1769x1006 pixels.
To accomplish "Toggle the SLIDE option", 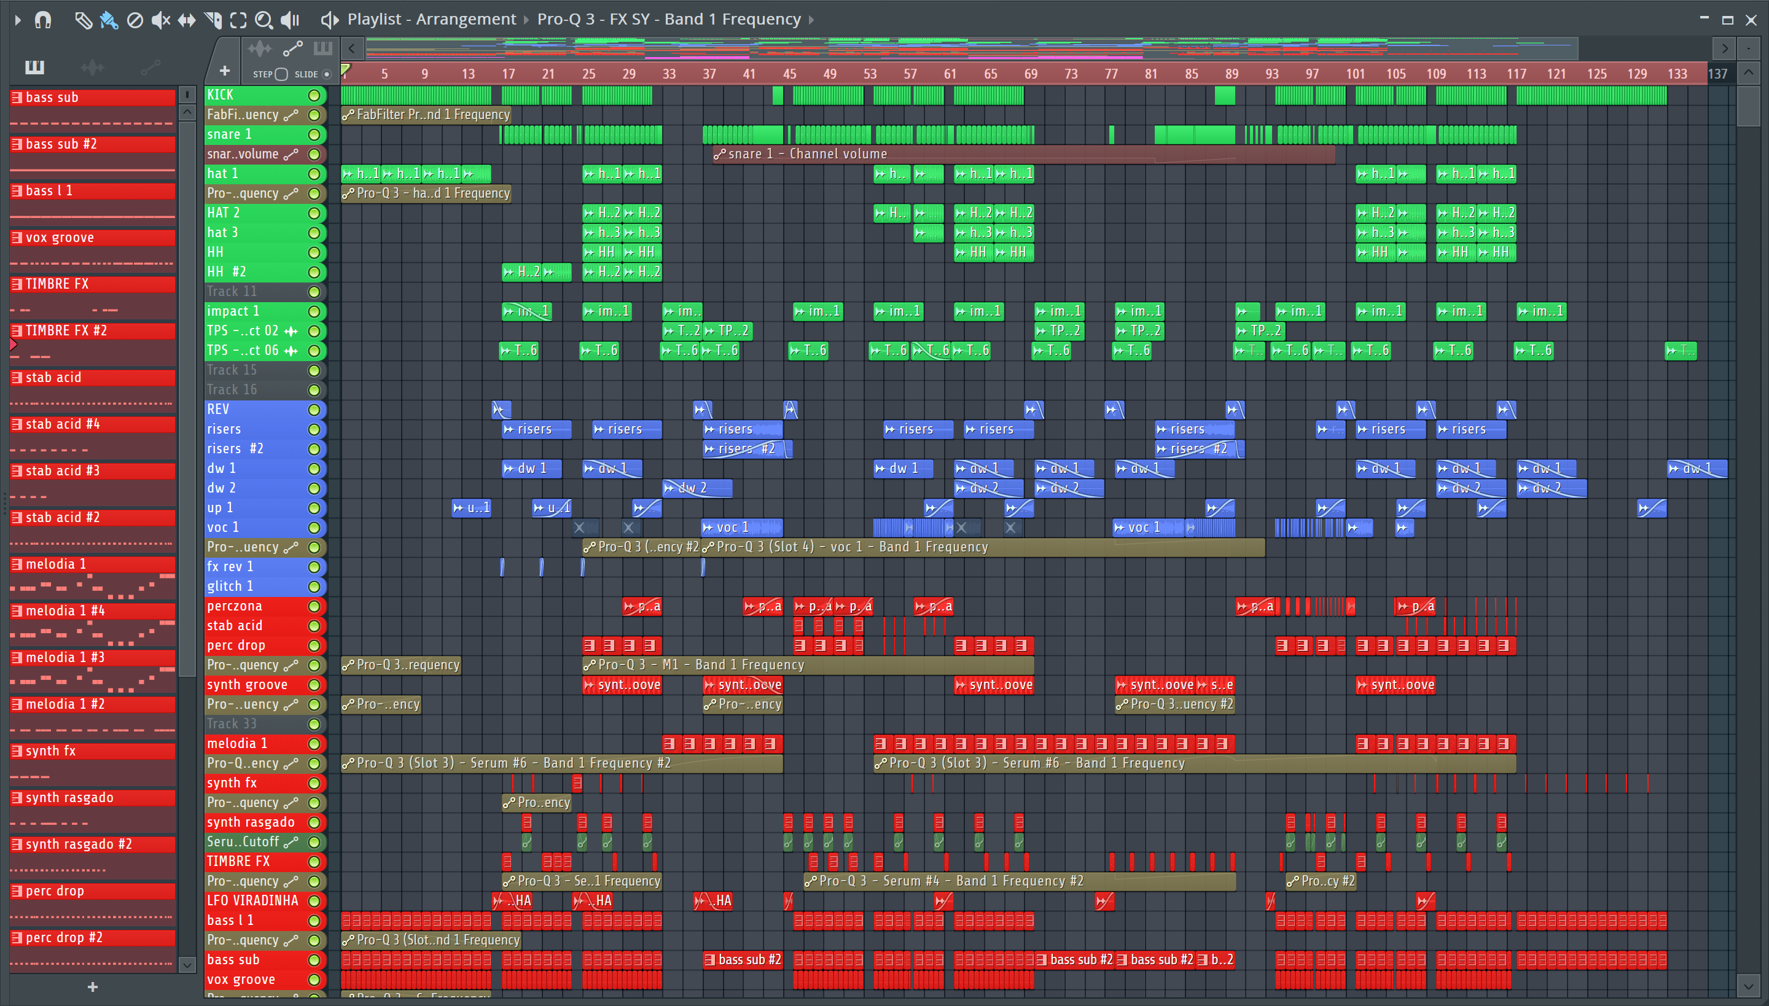I will [327, 74].
